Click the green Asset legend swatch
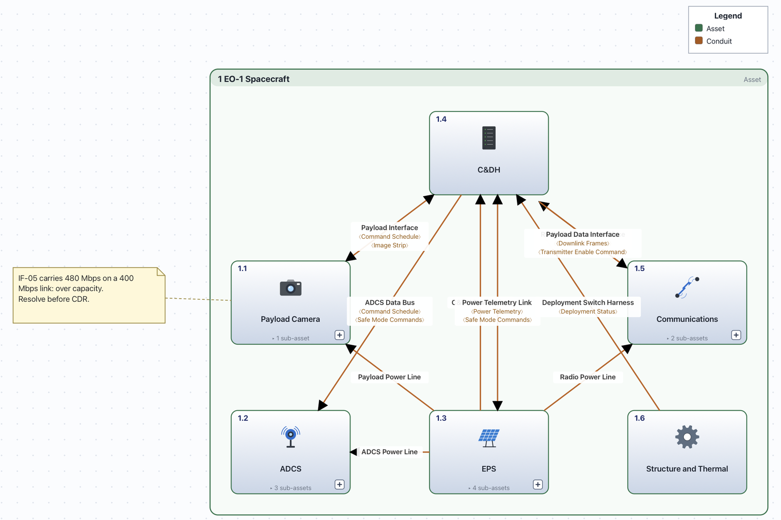This screenshot has height=520, width=781. (699, 28)
